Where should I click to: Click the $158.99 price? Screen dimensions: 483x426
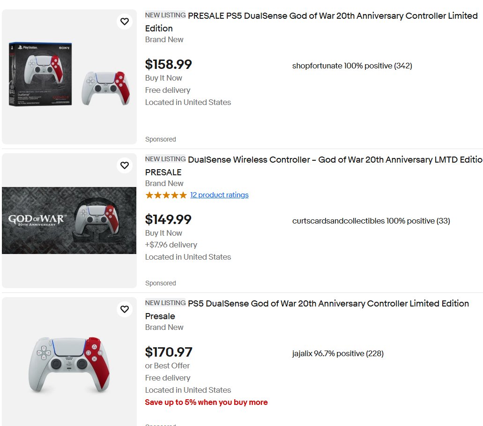169,64
